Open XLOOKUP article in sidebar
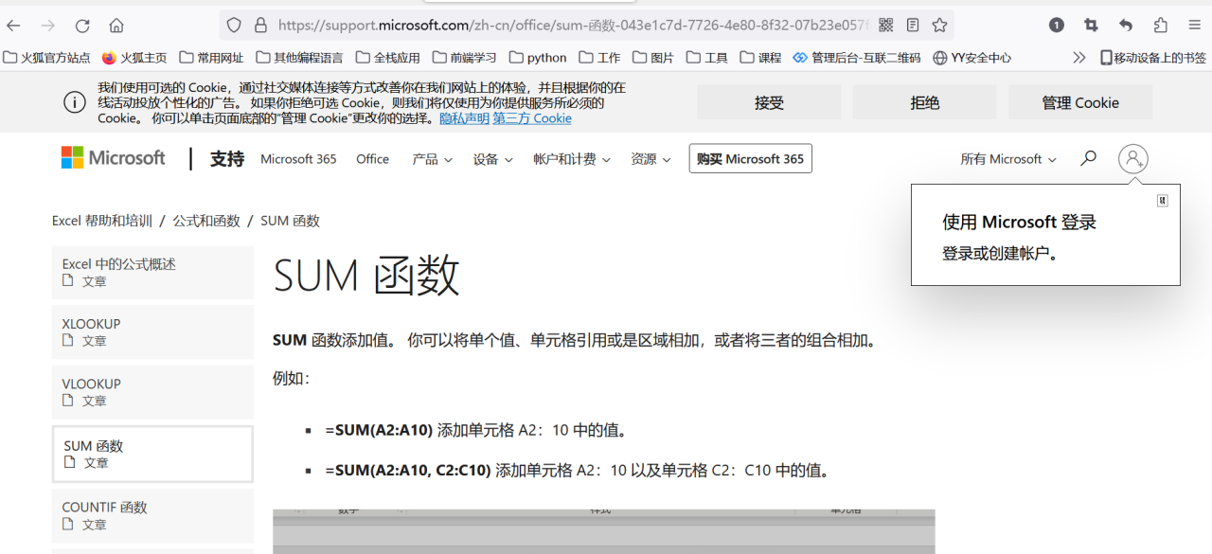Viewport: 1212px width, 554px height. (x=152, y=332)
